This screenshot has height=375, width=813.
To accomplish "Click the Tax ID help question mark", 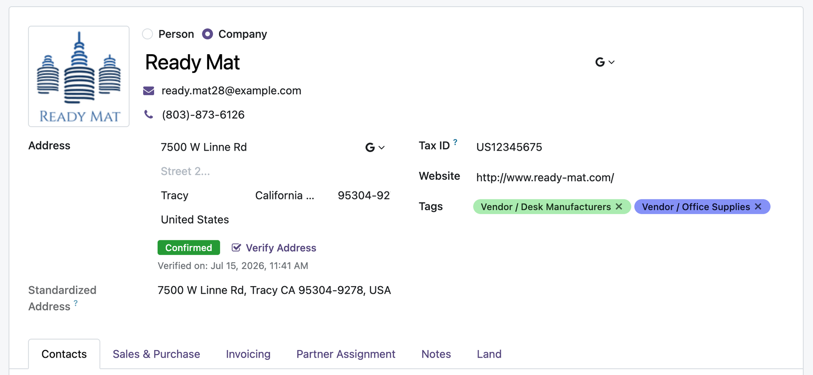I will pos(455,142).
